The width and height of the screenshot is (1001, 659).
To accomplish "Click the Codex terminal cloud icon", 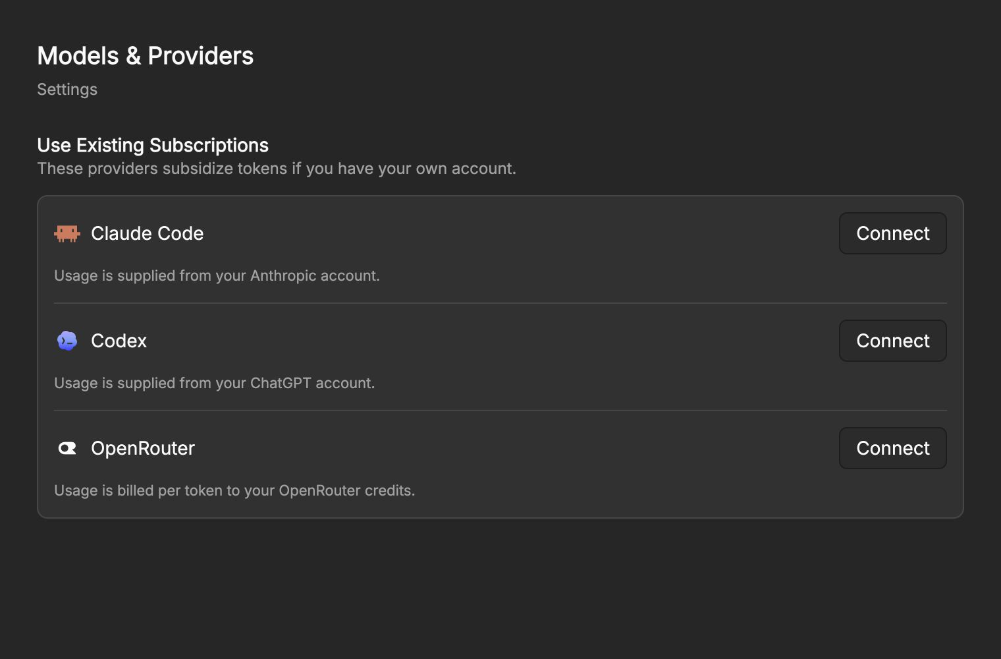I will [x=67, y=341].
